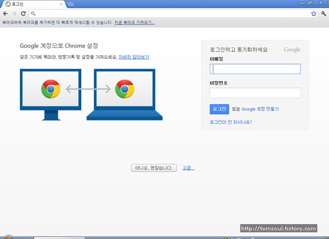Close the Chrome window
The image size is (329, 239).
click(321, 3)
